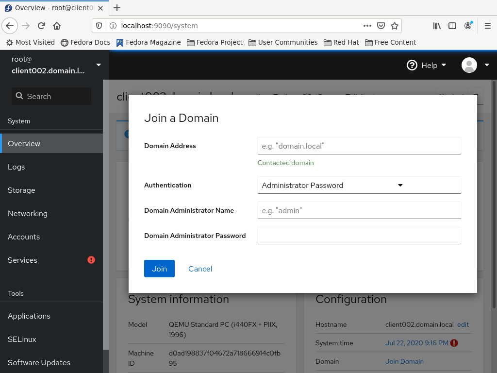The width and height of the screenshot is (497, 373).
Task: Focus the sidebar Search field
Action: pos(51,96)
